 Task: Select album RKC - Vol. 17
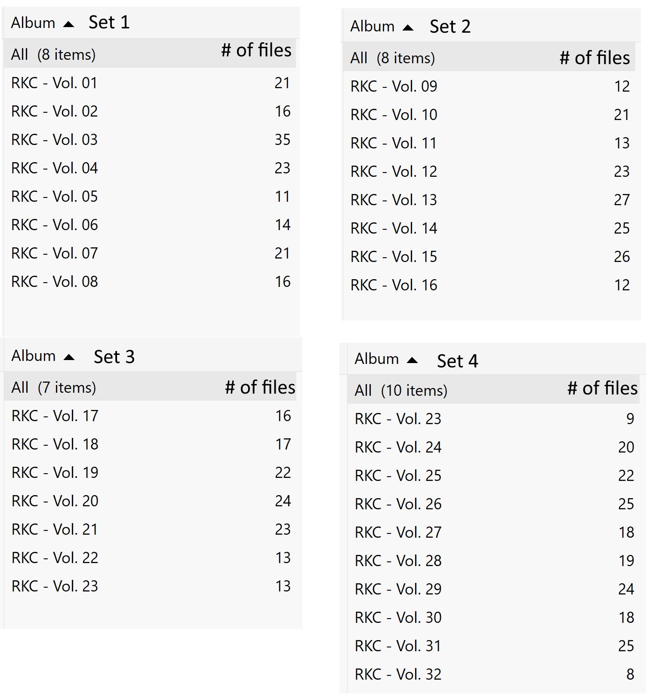coord(55,416)
